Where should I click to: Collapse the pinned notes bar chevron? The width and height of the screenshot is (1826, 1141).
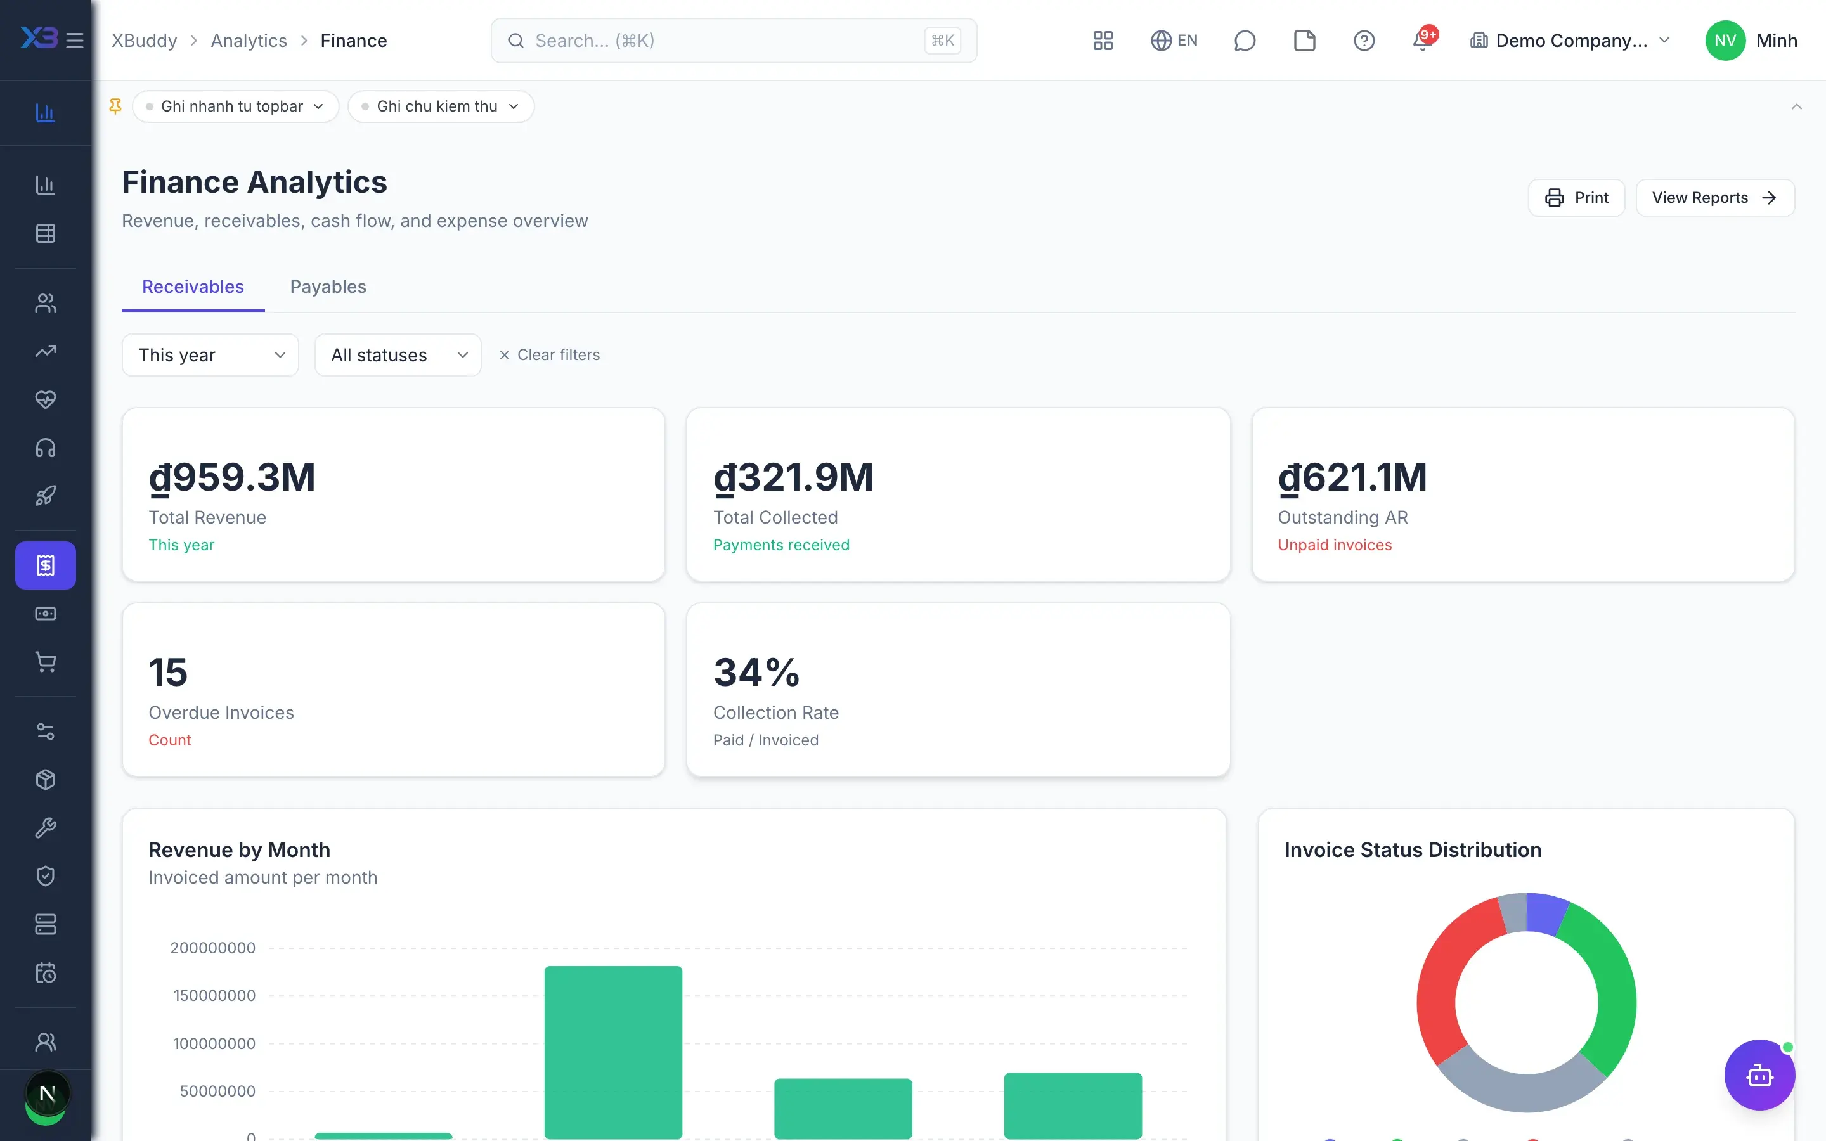(1796, 106)
